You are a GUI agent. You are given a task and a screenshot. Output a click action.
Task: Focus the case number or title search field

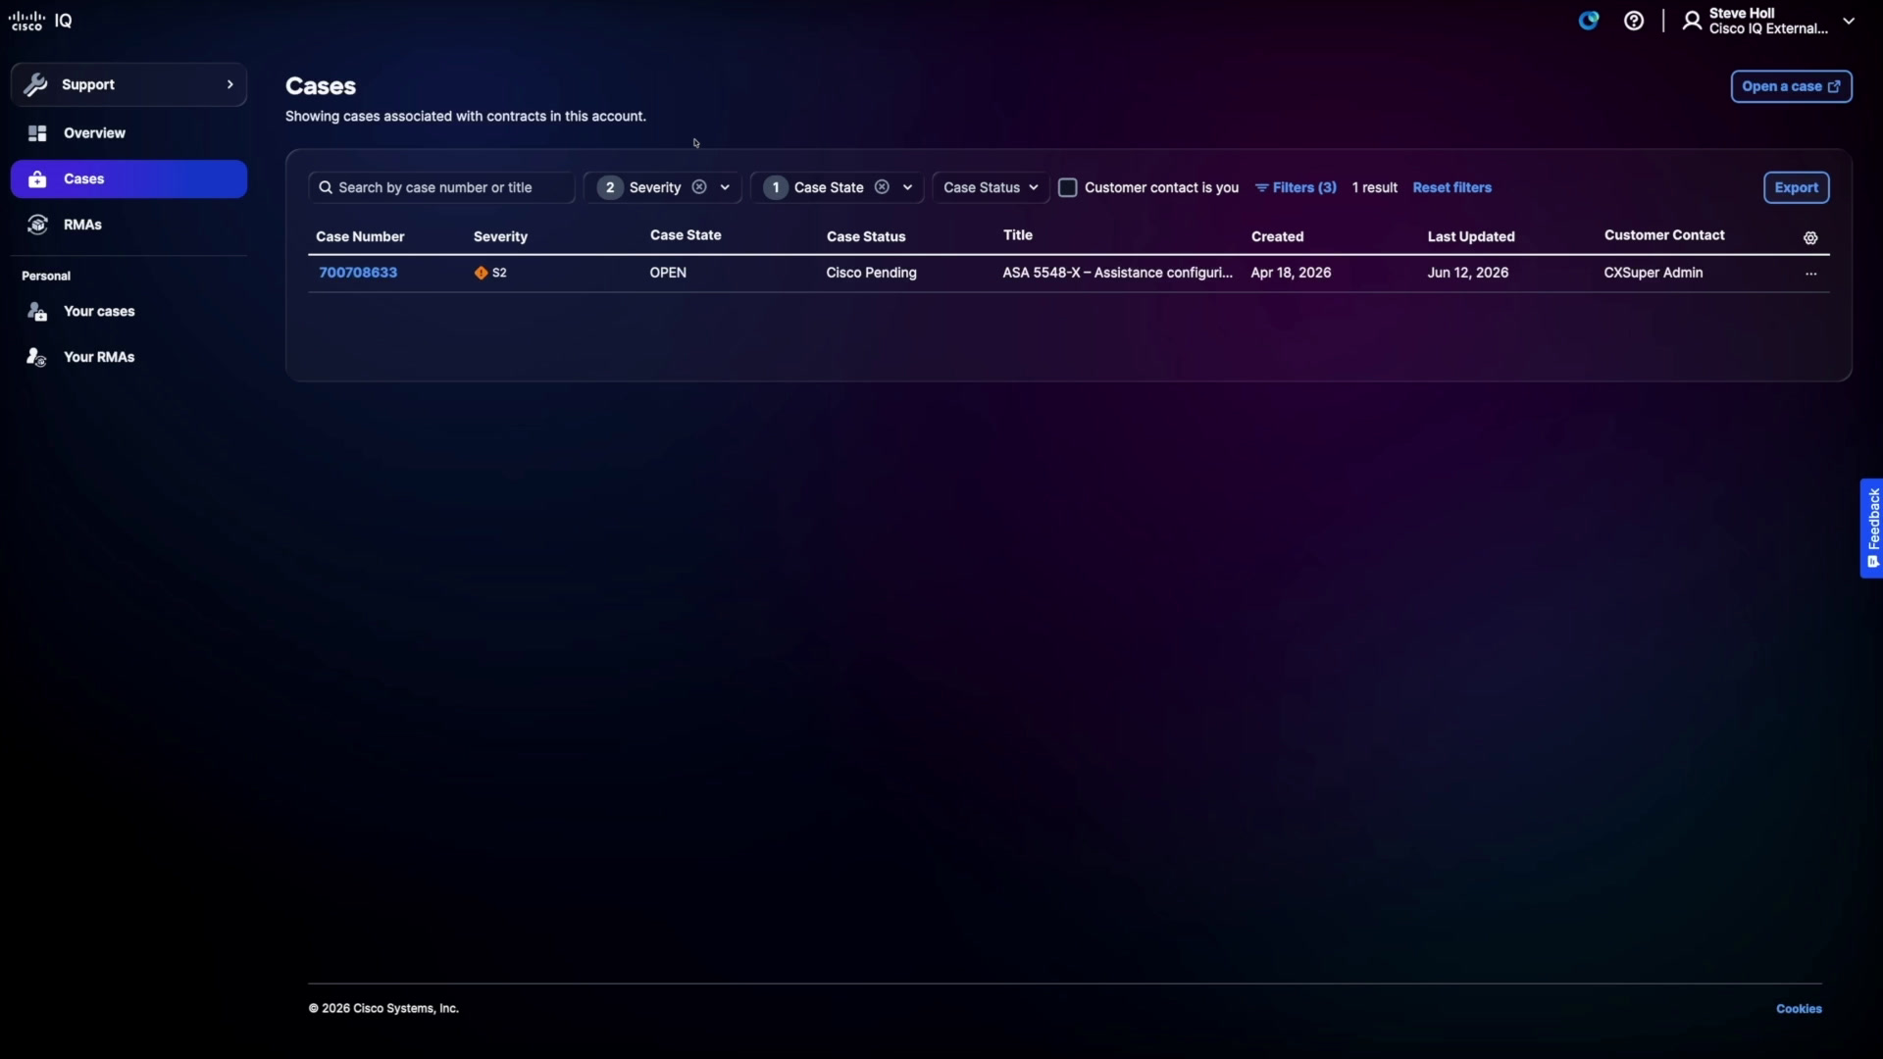pyautogui.click(x=441, y=187)
